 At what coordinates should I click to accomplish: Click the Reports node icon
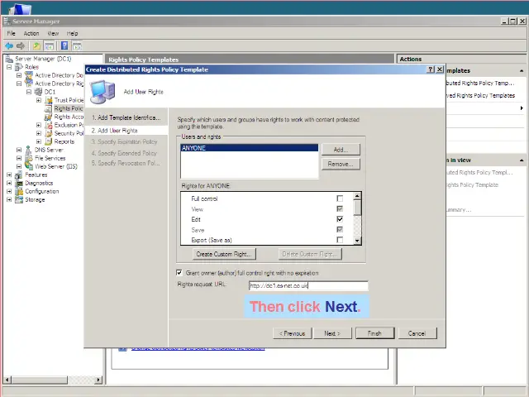click(49, 141)
